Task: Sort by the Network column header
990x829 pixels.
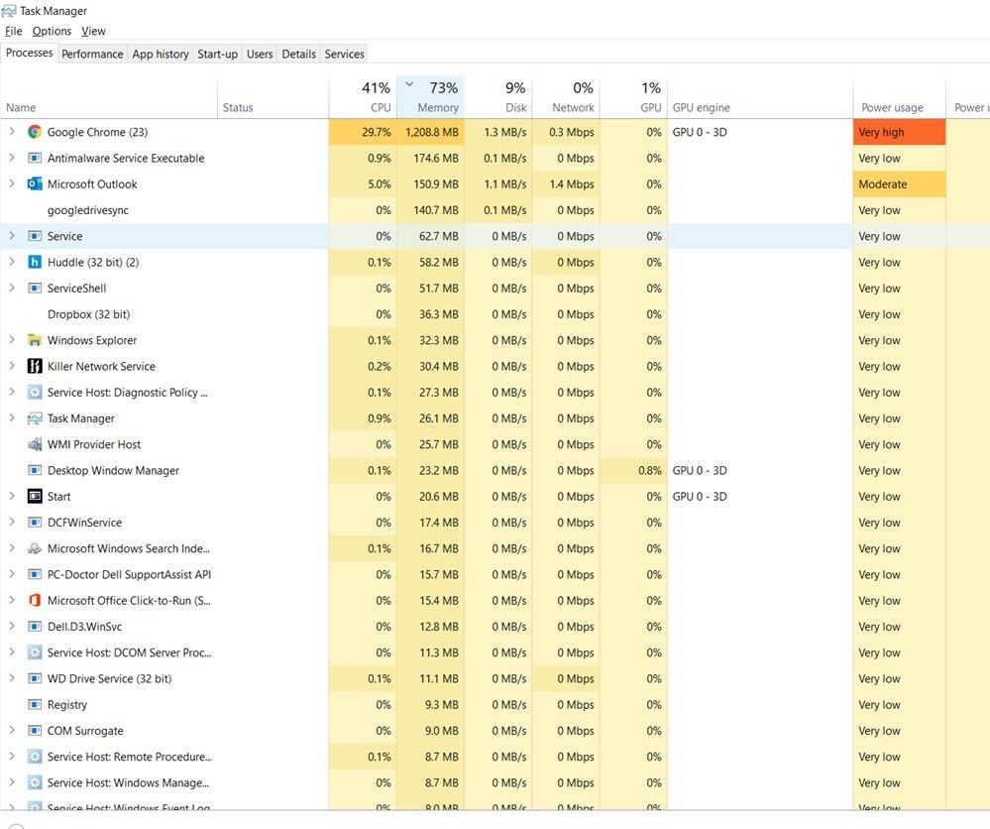Action: 566,98
